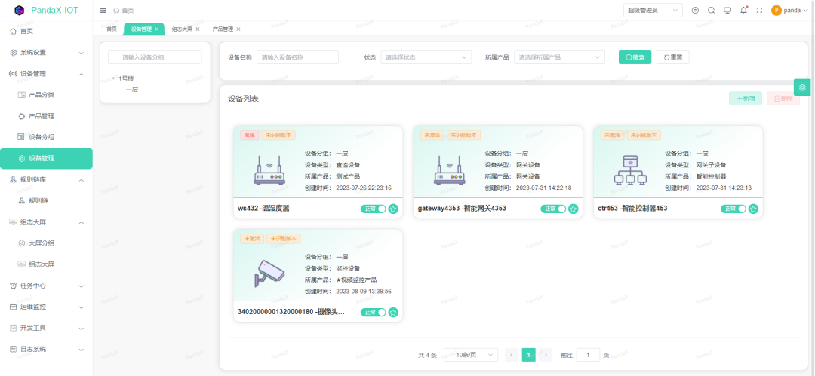Click star icon on gateway4353 card
The height and width of the screenshot is (376, 815).
[574, 209]
